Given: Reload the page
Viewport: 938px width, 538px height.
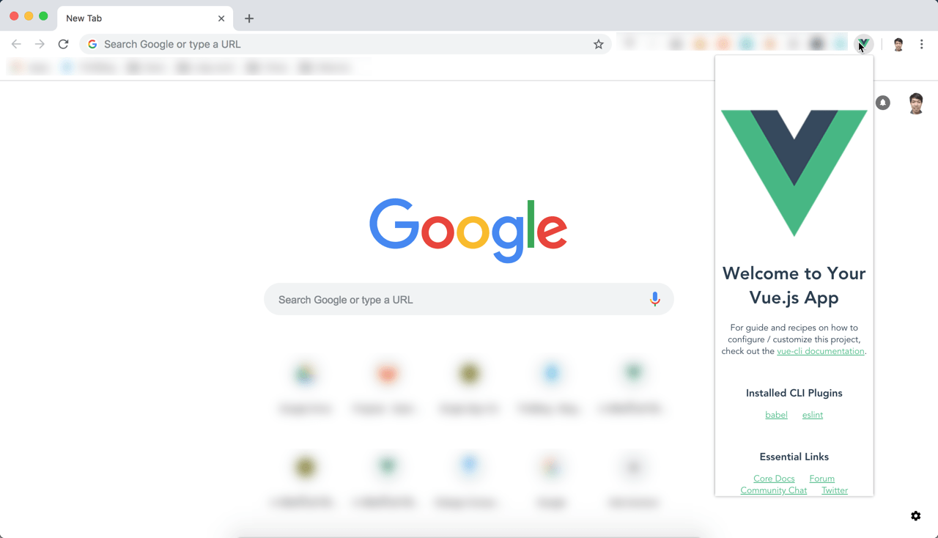Looking at the screenshot, I should pyautogui.click(x=63, y=44).
